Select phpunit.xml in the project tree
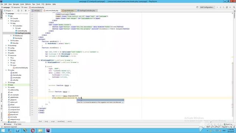 pyautogui.click(x=13, y=115)
